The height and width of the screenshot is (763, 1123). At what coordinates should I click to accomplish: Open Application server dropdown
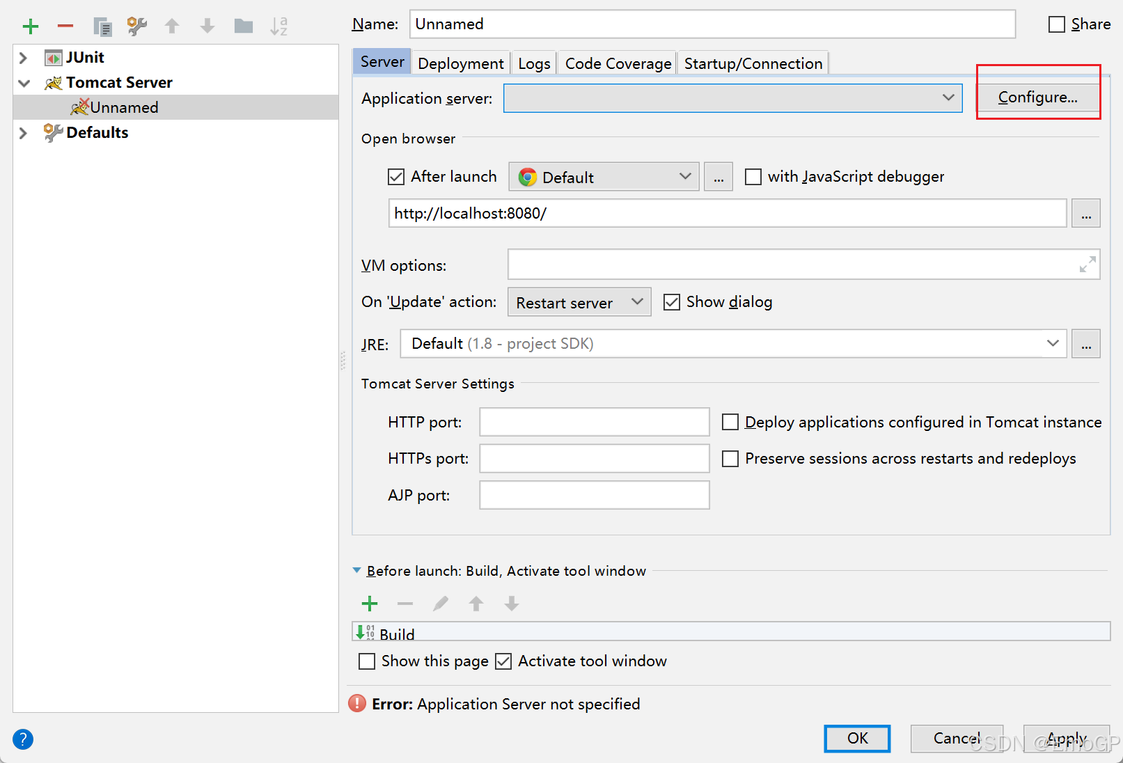click(733, 98)
